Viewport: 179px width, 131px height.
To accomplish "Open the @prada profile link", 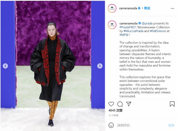I will pyautogui.click(x=147, y=23).
